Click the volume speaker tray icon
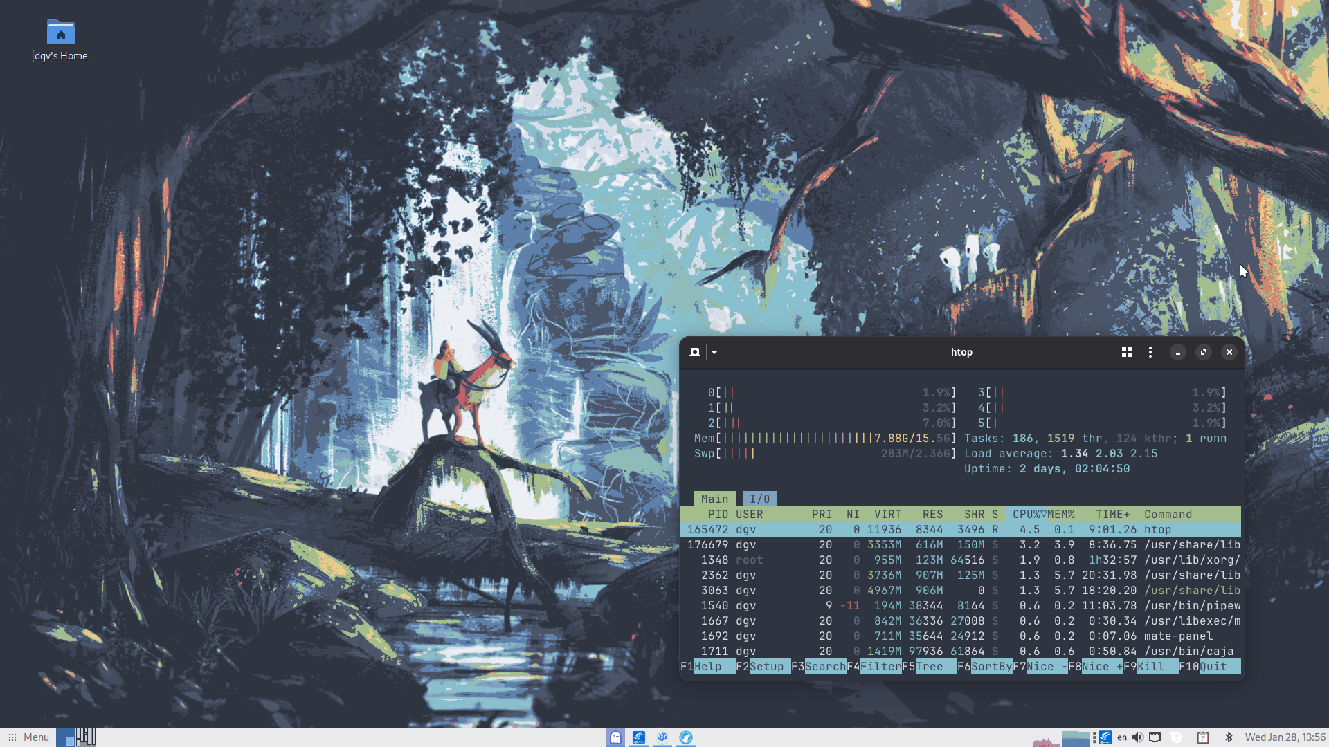Image resolution: width=1329 pixels, height=747 pixels. tap(1138, 737)
